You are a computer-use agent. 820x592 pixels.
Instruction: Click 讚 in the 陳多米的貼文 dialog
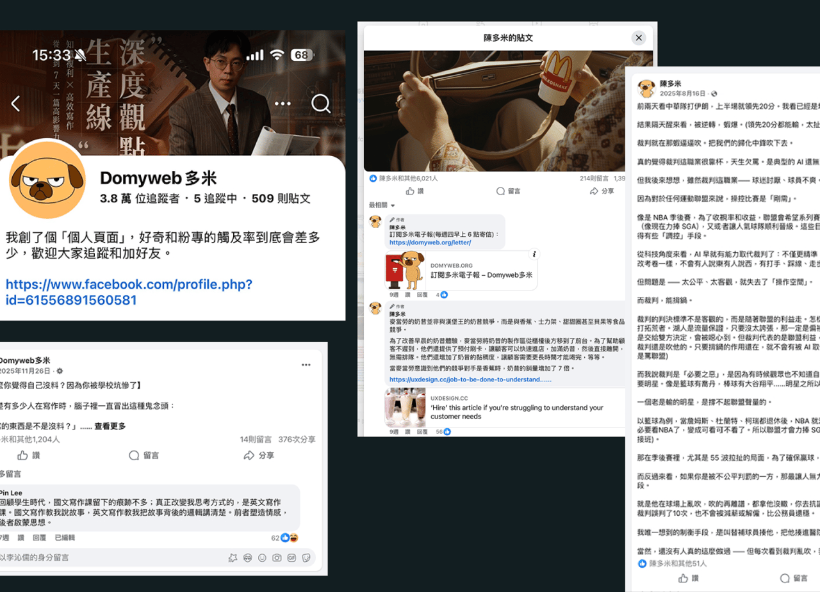(x=415, y=191)
